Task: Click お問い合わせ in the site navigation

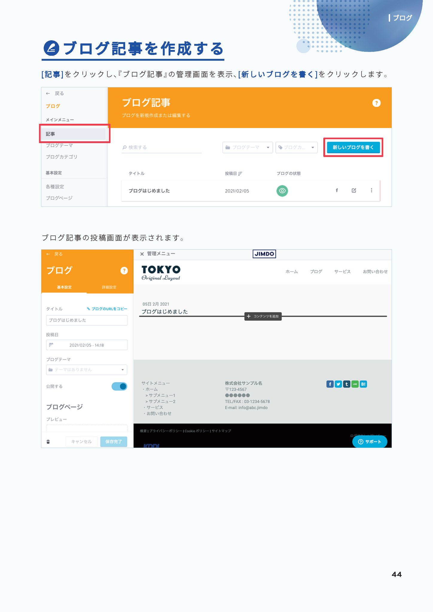Action: pos(375,272)
